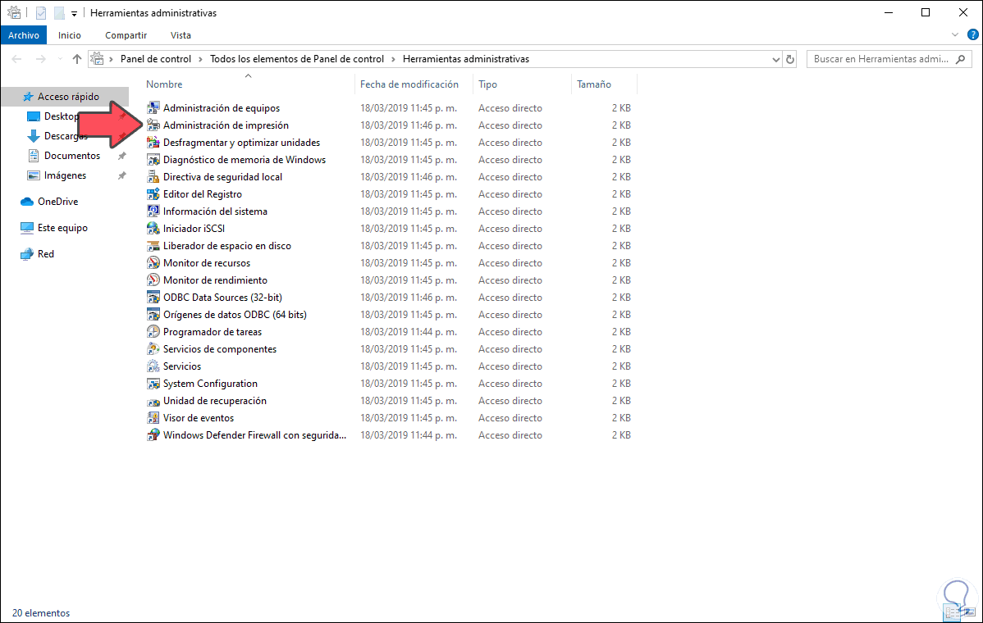This screenshot has height=623, width=983.
Task: Click Todos los elementos de Panel de control breadcrumb
Action: 296,59
